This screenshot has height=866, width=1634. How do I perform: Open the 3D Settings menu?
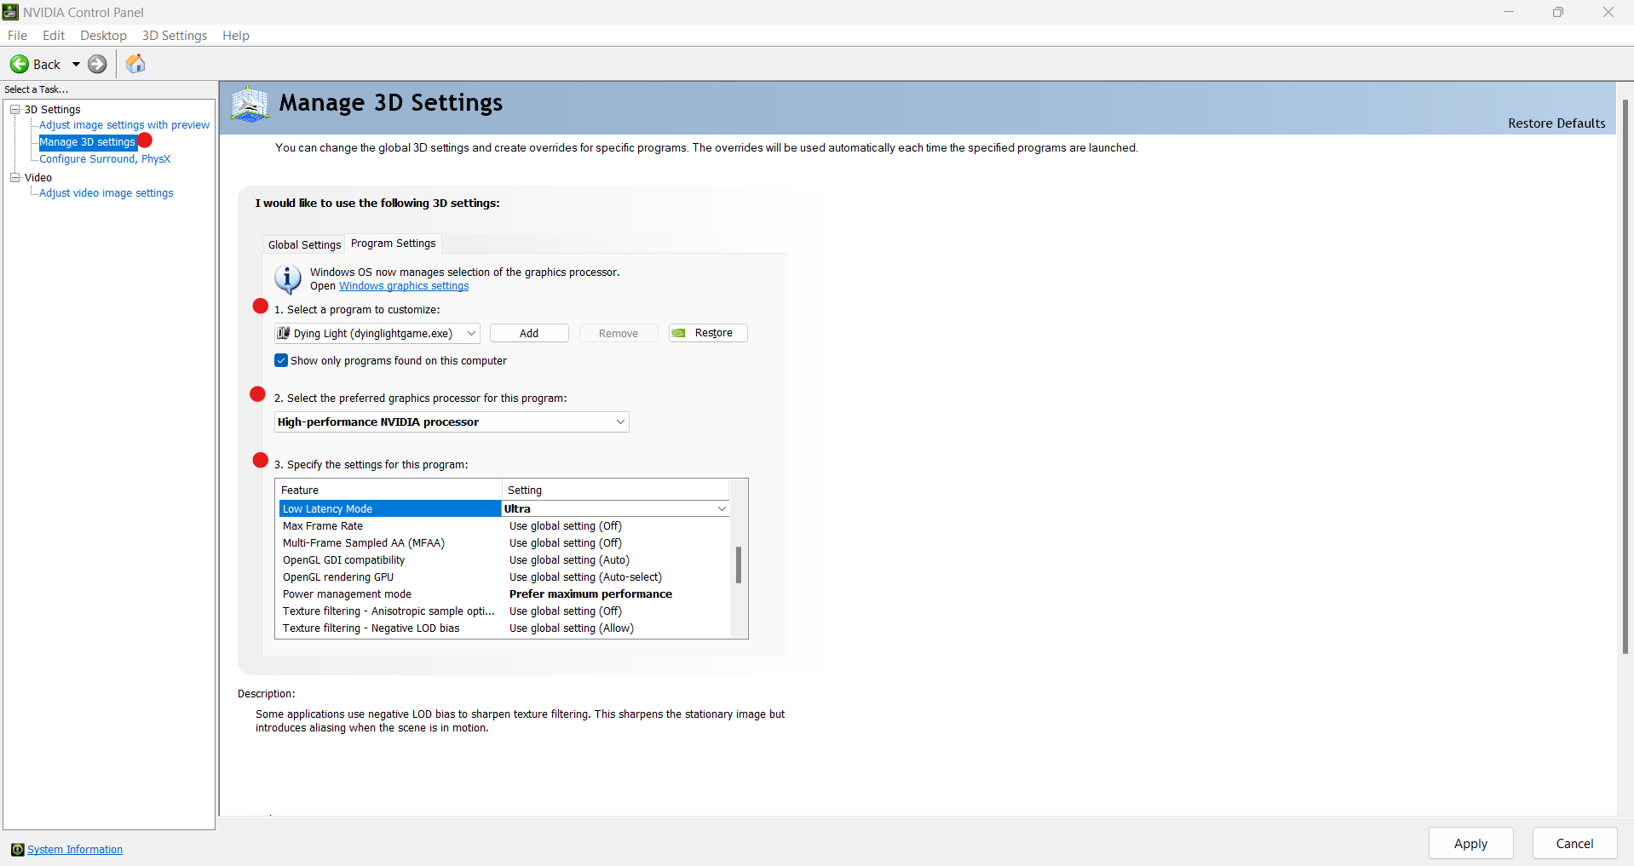point(175,36)
